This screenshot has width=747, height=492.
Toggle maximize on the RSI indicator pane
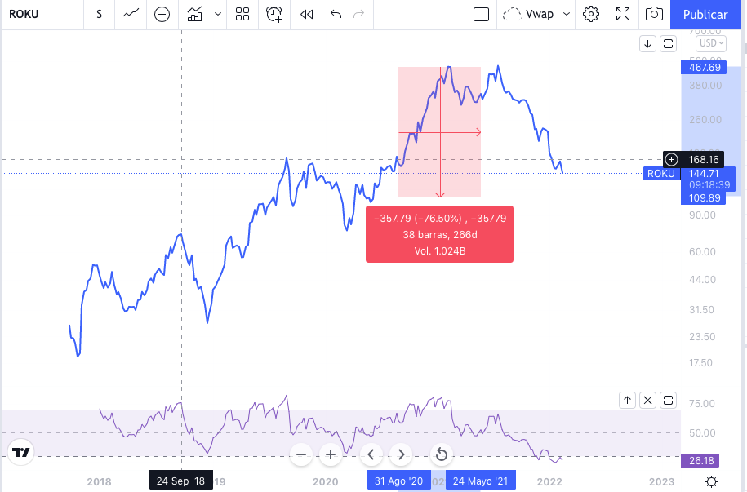pyautogui.click(x=669, y=400)
